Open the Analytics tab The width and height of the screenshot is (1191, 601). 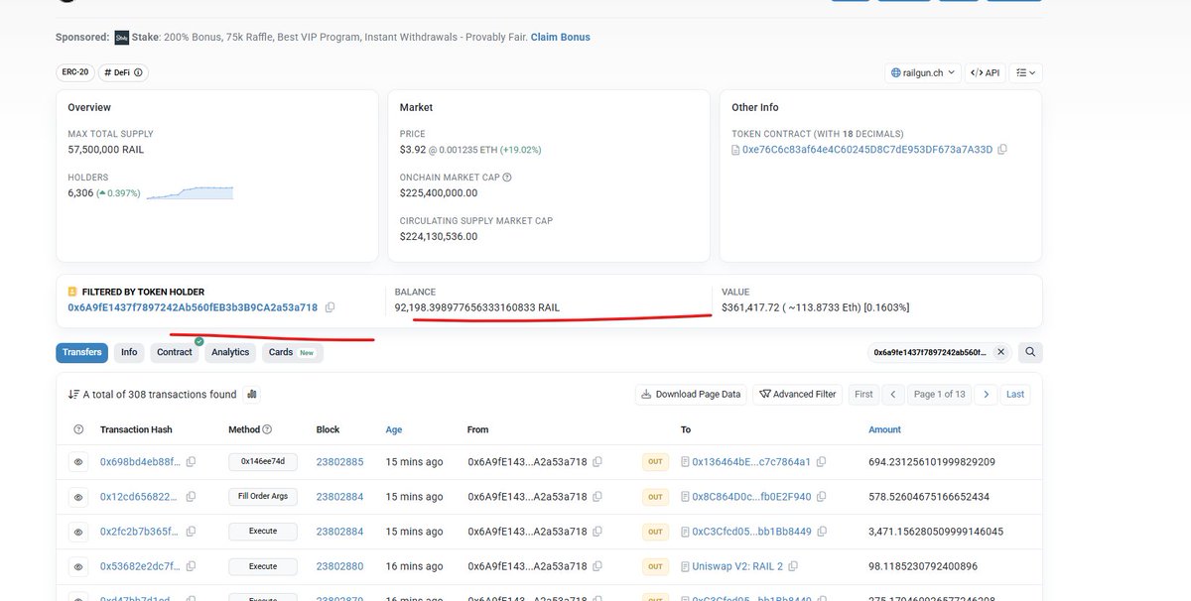(229, 352)
